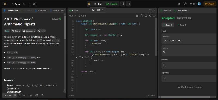Open the timer alarm clock icon
The height and width of the screenshot is (100, 218).
[123, 4]
